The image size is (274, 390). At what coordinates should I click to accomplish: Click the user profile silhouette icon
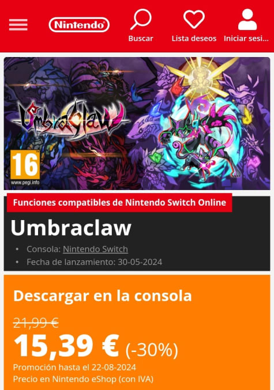(247, 20)
